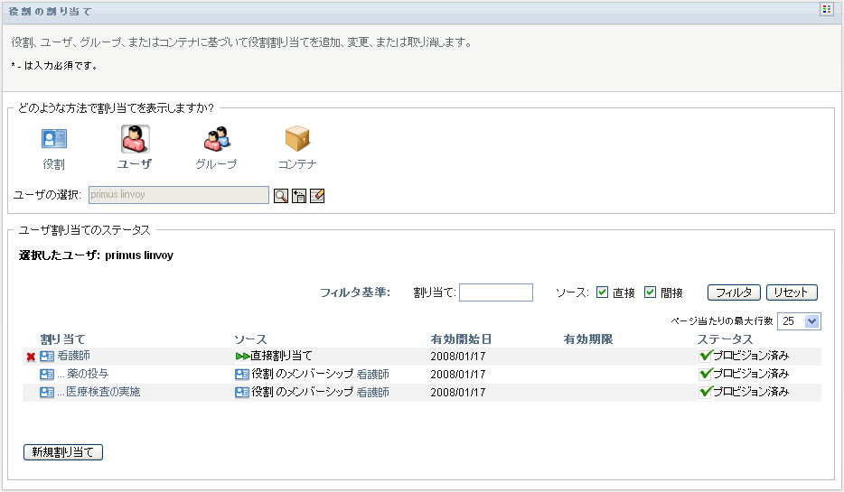
Task: Click 2008/01/17 date in 医療検査の実施 row
Action: pyautogui.click(x=458, y=393)
